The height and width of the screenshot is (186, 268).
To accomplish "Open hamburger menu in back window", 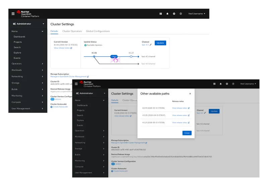I will (13, 14).
